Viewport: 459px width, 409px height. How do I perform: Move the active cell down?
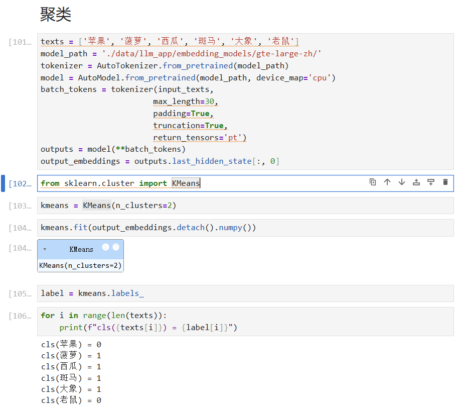pyautogui.click(x=402, y=182)
